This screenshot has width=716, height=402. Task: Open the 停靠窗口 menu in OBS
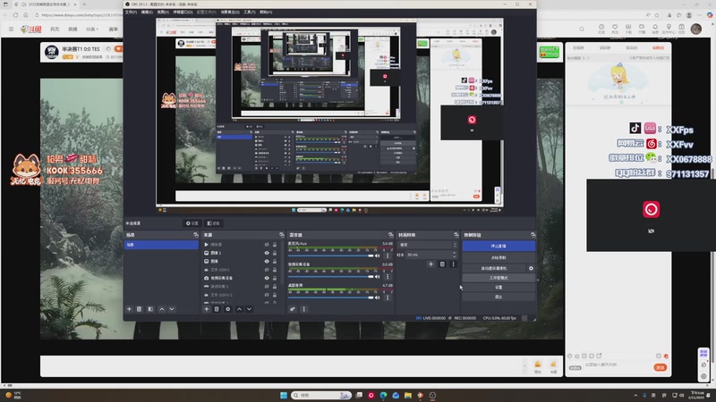(x=183, y=13)
